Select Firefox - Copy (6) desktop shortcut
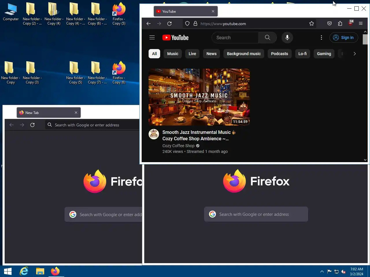The width and height of the screenshot is (370, 277). (119, 73)
